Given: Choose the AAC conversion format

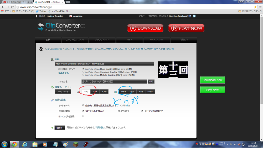Looking at the screenshot, I should [104, 92].
